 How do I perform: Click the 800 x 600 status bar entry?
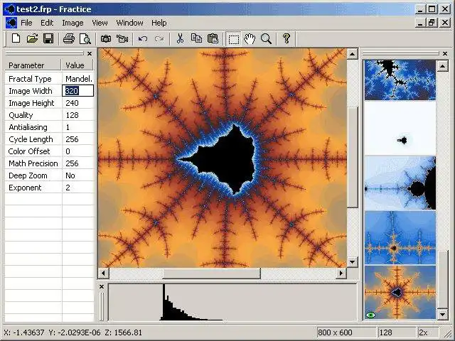coord(346,332)
